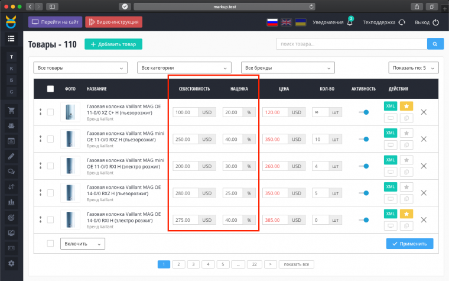Image resolution: width=449 pixels, height=281 pixels.
Task: Open the shopping cart sidebar section
Action: pos(11,110)
